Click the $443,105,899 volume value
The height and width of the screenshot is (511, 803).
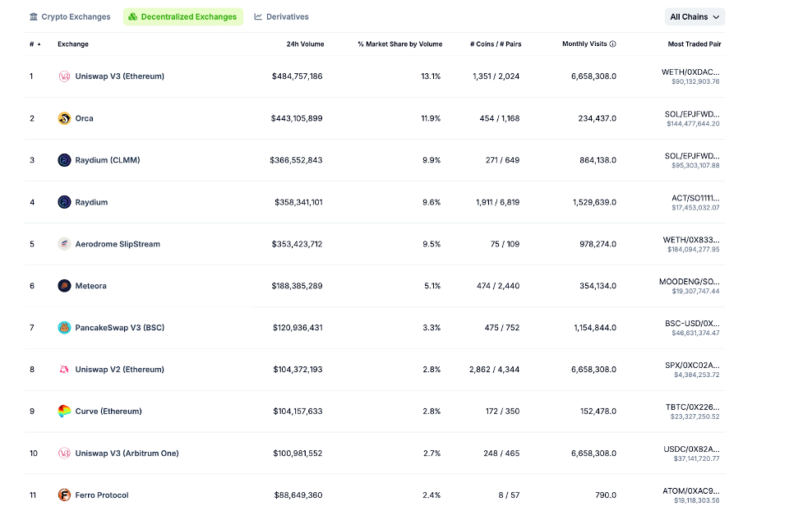click(297, 118)
